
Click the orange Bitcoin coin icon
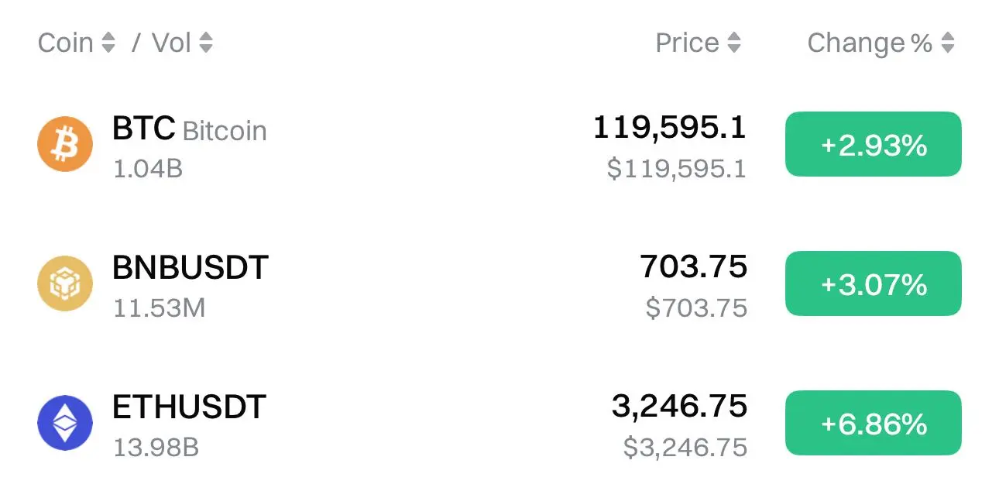64,144
